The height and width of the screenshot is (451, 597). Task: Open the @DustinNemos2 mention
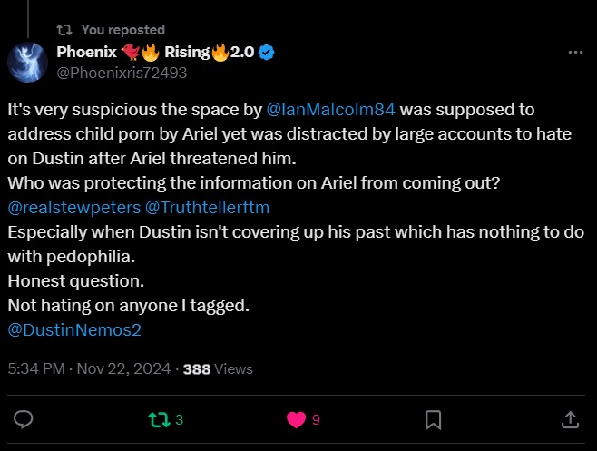click(x=74, y=329)
